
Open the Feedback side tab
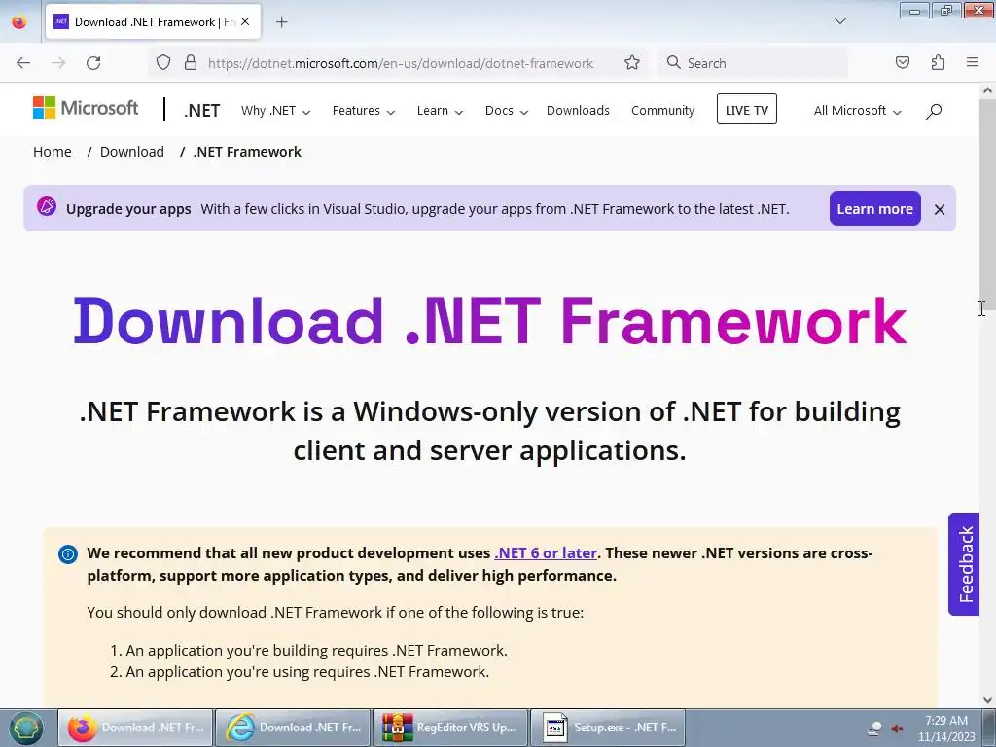coord(964,564)
